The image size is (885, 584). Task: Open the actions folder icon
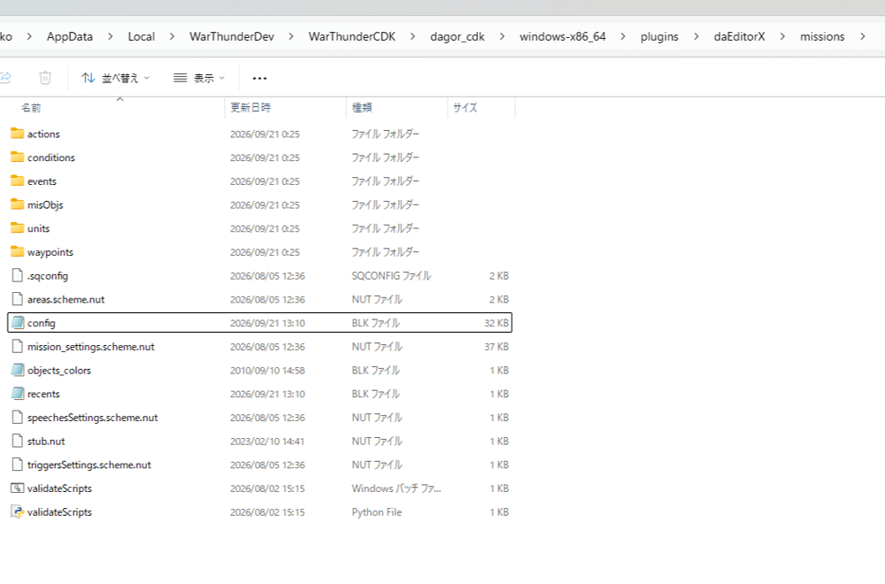click(18, 134)
